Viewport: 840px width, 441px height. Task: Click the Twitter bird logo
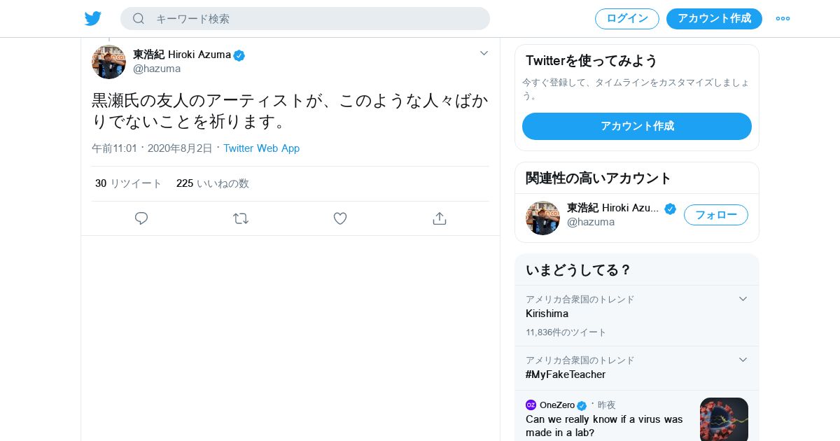(93, 19)
